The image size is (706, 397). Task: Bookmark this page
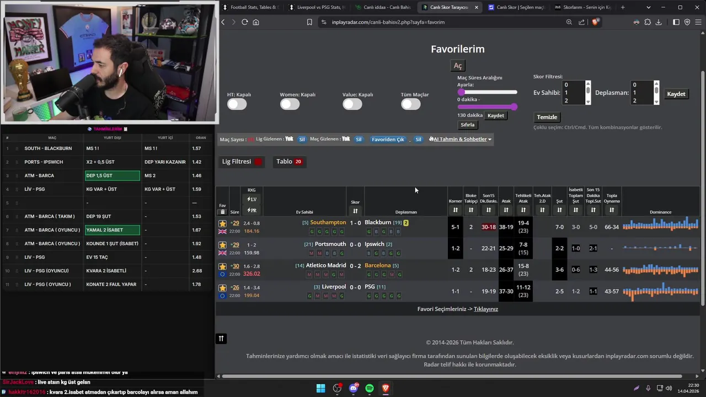tap(309, 22)
